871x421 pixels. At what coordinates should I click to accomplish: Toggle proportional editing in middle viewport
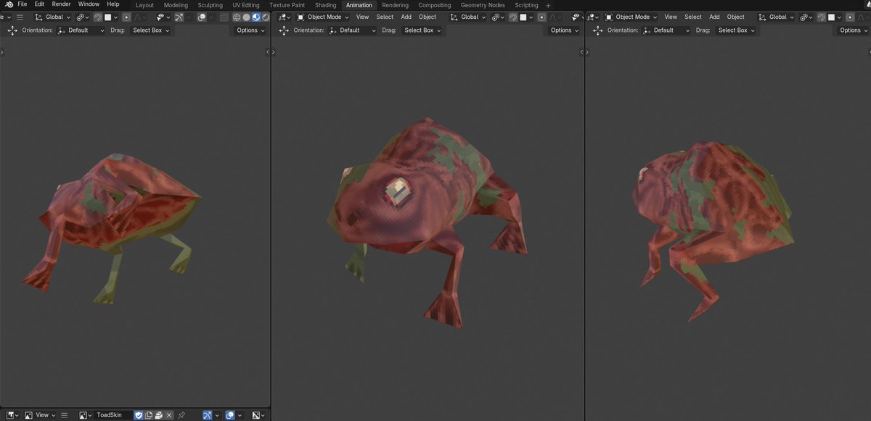[x=541, y=17]
